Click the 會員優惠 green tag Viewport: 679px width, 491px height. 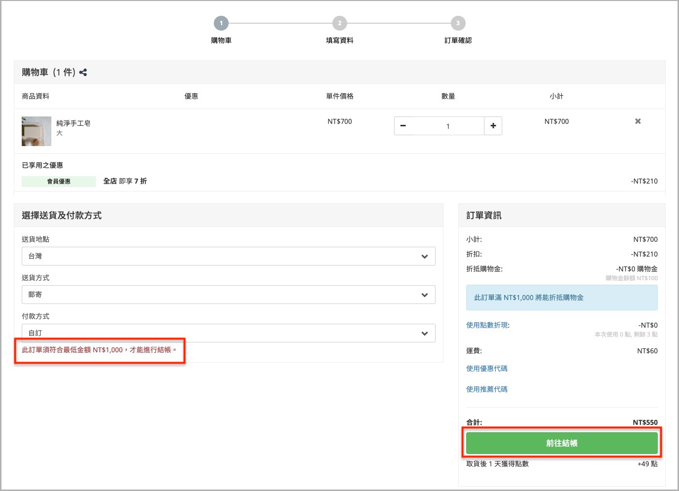[59, 182]
